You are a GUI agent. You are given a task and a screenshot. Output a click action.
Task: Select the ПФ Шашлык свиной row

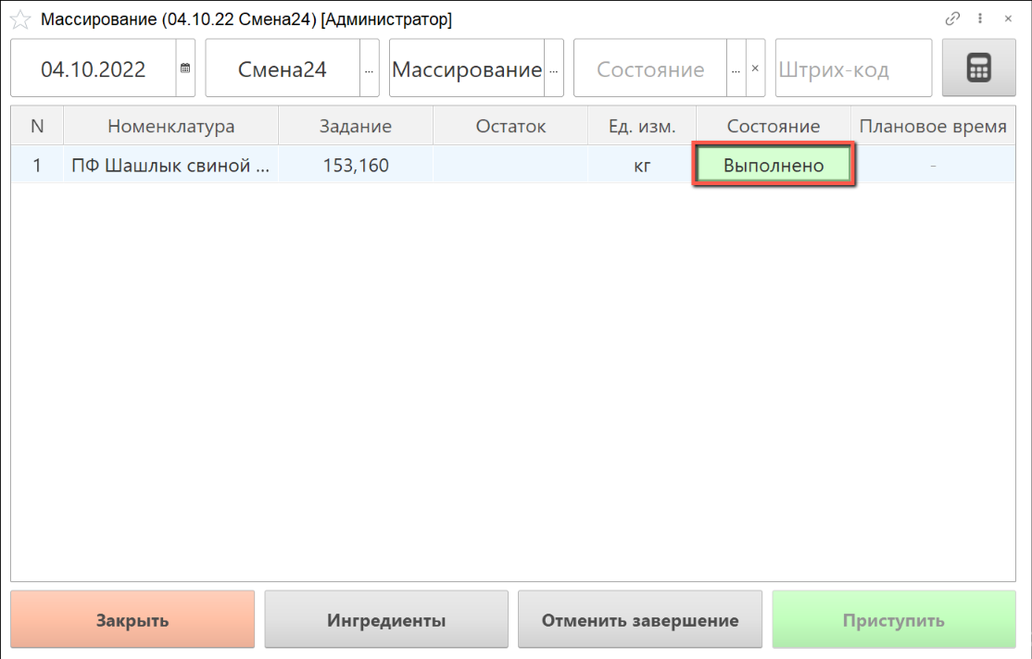coord(170,167)
